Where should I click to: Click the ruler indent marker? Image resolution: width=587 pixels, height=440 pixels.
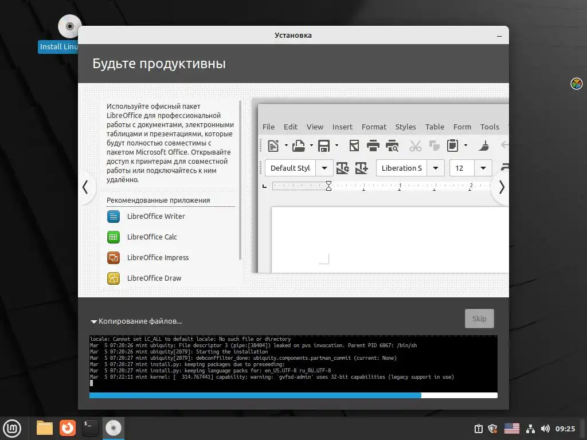328,186
